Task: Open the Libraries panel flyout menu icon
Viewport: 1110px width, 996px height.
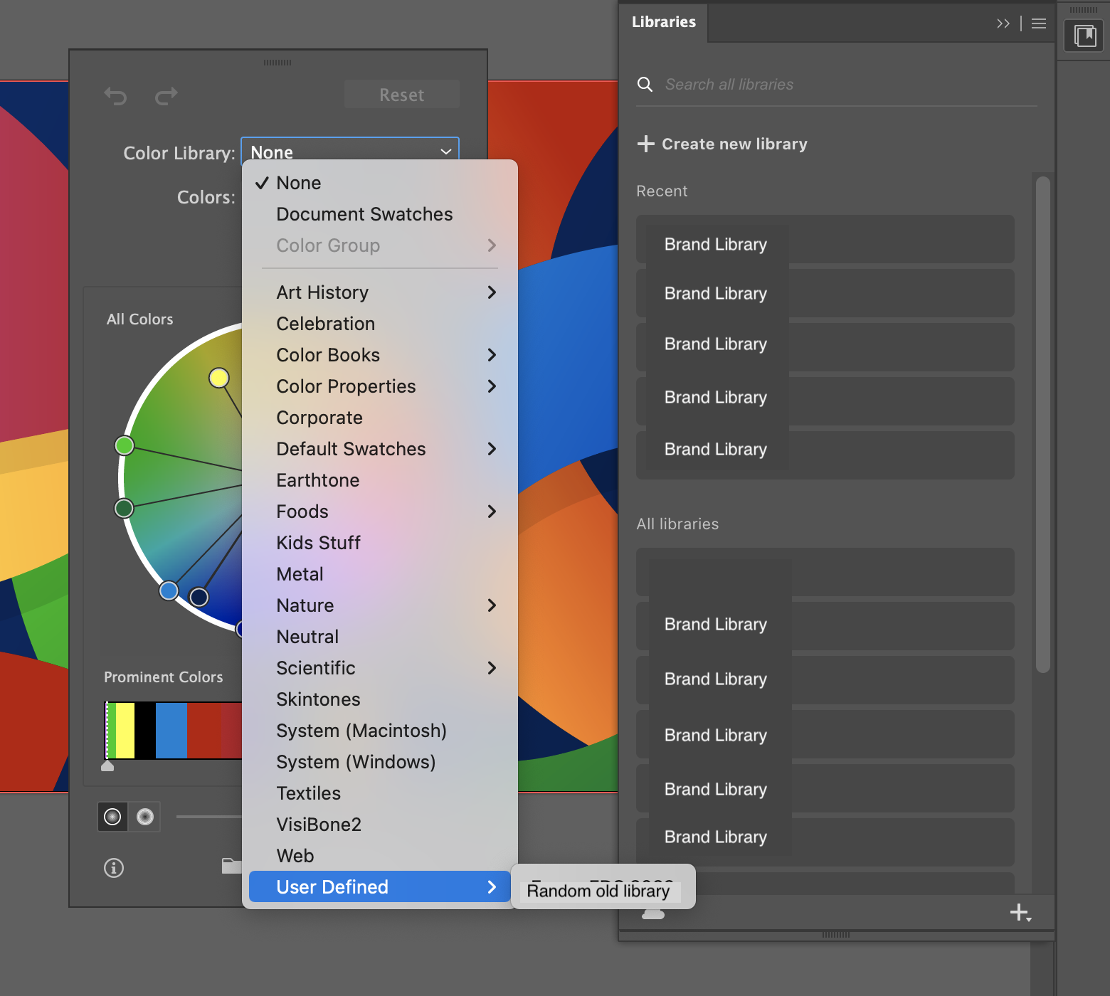Action: click(x=1037, y=23)
